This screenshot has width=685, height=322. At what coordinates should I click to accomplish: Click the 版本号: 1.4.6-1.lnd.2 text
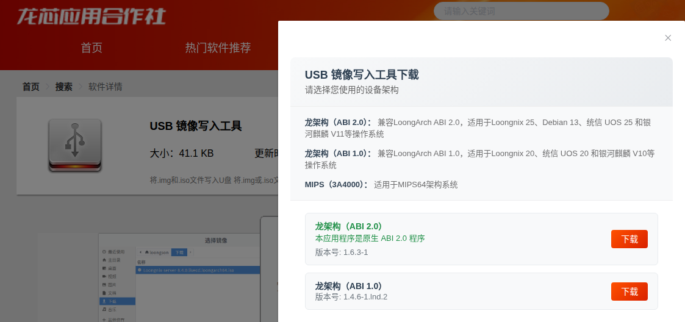351,297
